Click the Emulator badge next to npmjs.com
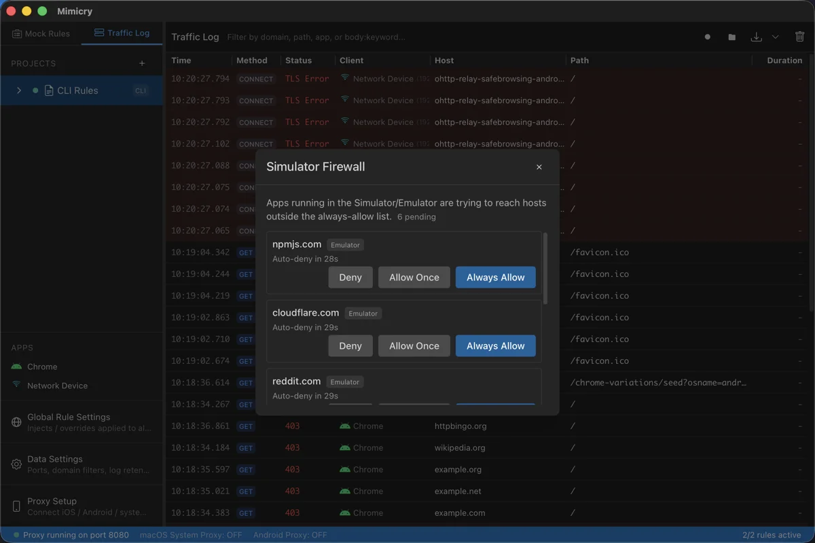The image size is (815, 543). point(345,245)
